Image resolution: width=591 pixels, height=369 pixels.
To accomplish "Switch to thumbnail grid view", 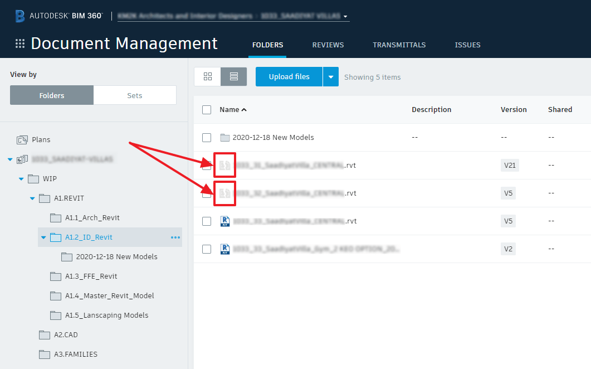I will (208, 77).
